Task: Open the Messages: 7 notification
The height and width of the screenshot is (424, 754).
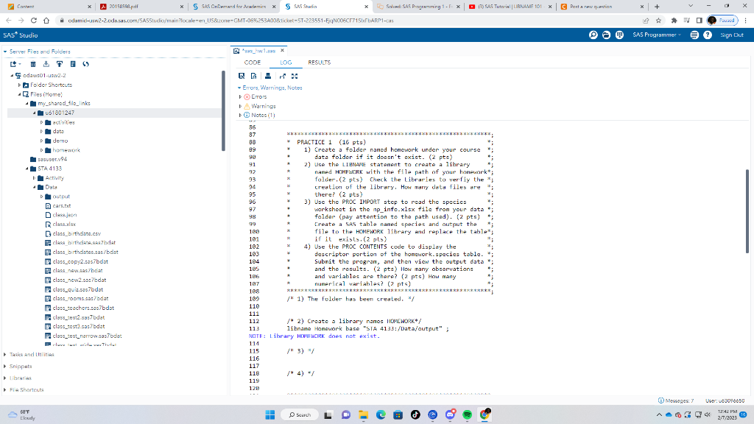Action: pos(677,400)
